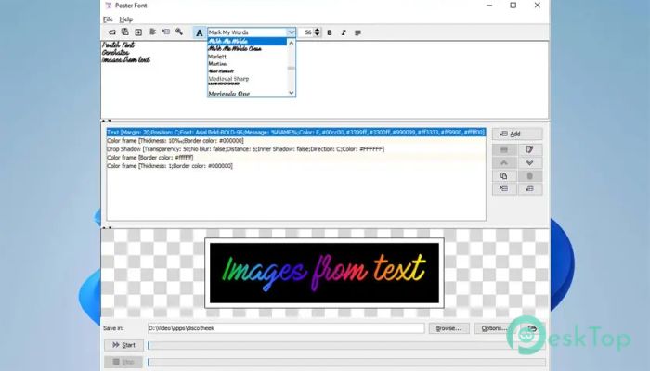650x371 pixels.
Task: Click the lower progress bar
Action: pos(346,363)
